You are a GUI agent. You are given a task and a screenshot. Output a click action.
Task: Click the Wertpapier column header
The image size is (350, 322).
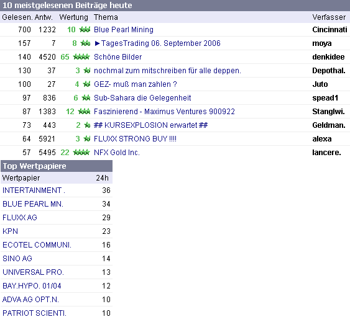(21, 178)
